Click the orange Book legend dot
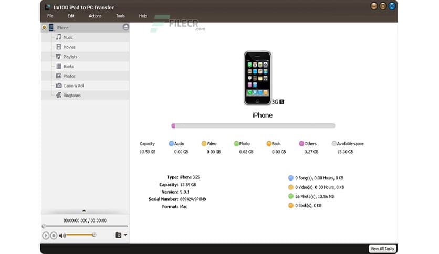This screenshot has width=439, height=254. pyautogui.click(x=269, y=143)
